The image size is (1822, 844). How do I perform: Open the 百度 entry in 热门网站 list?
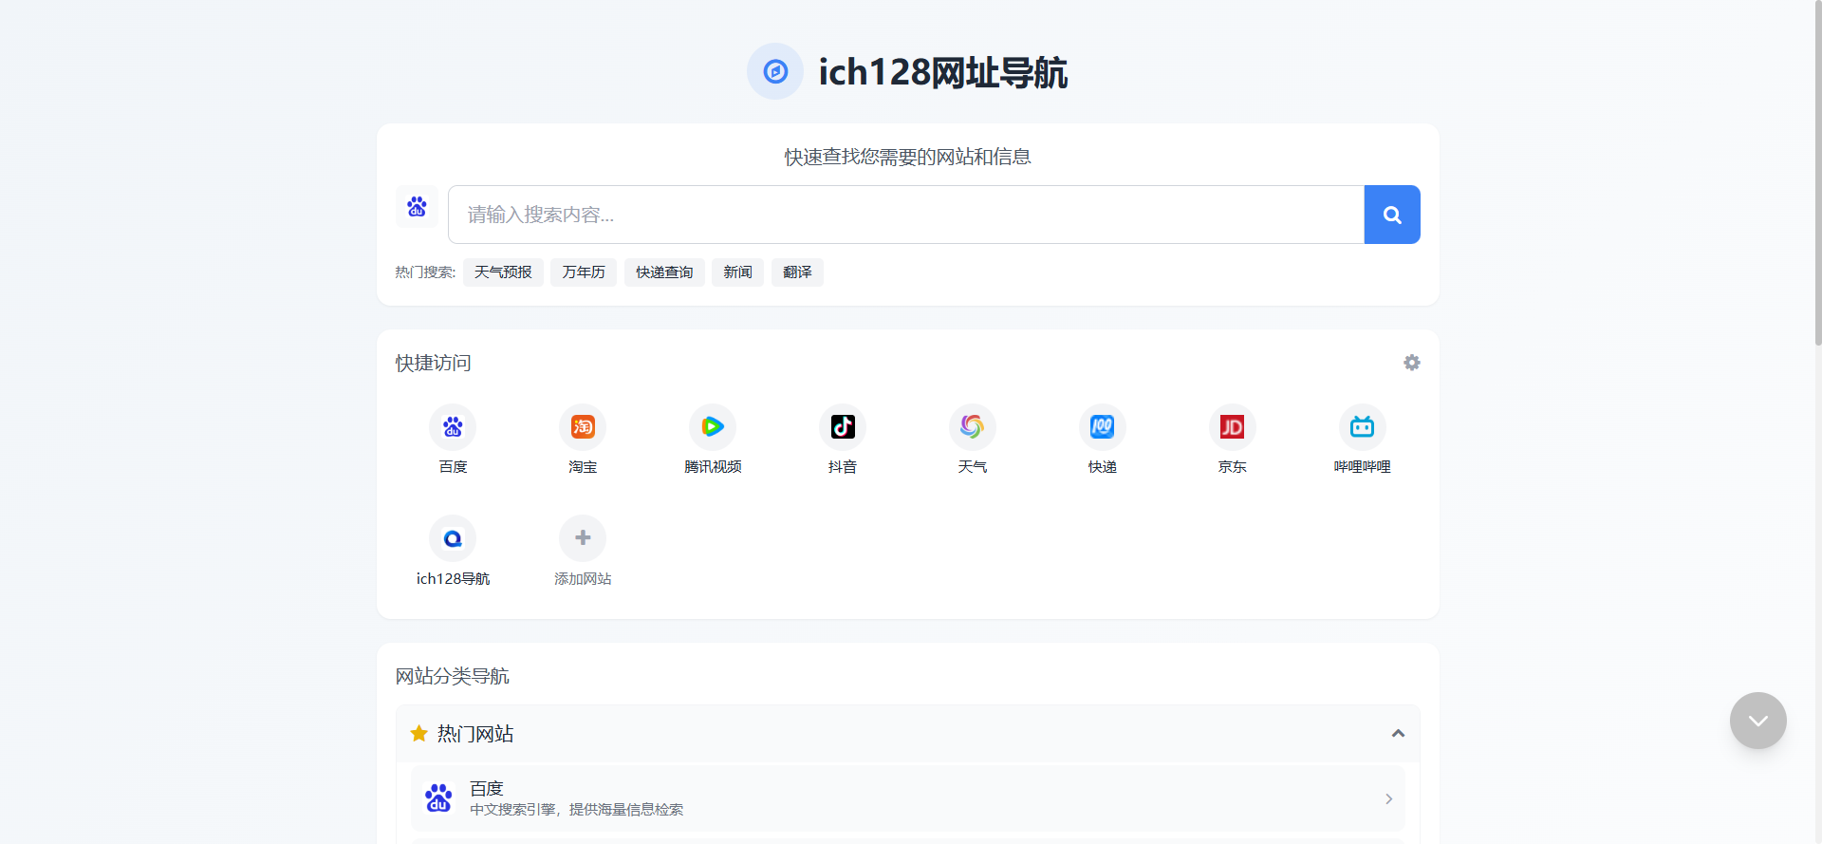tap(908, 798)
